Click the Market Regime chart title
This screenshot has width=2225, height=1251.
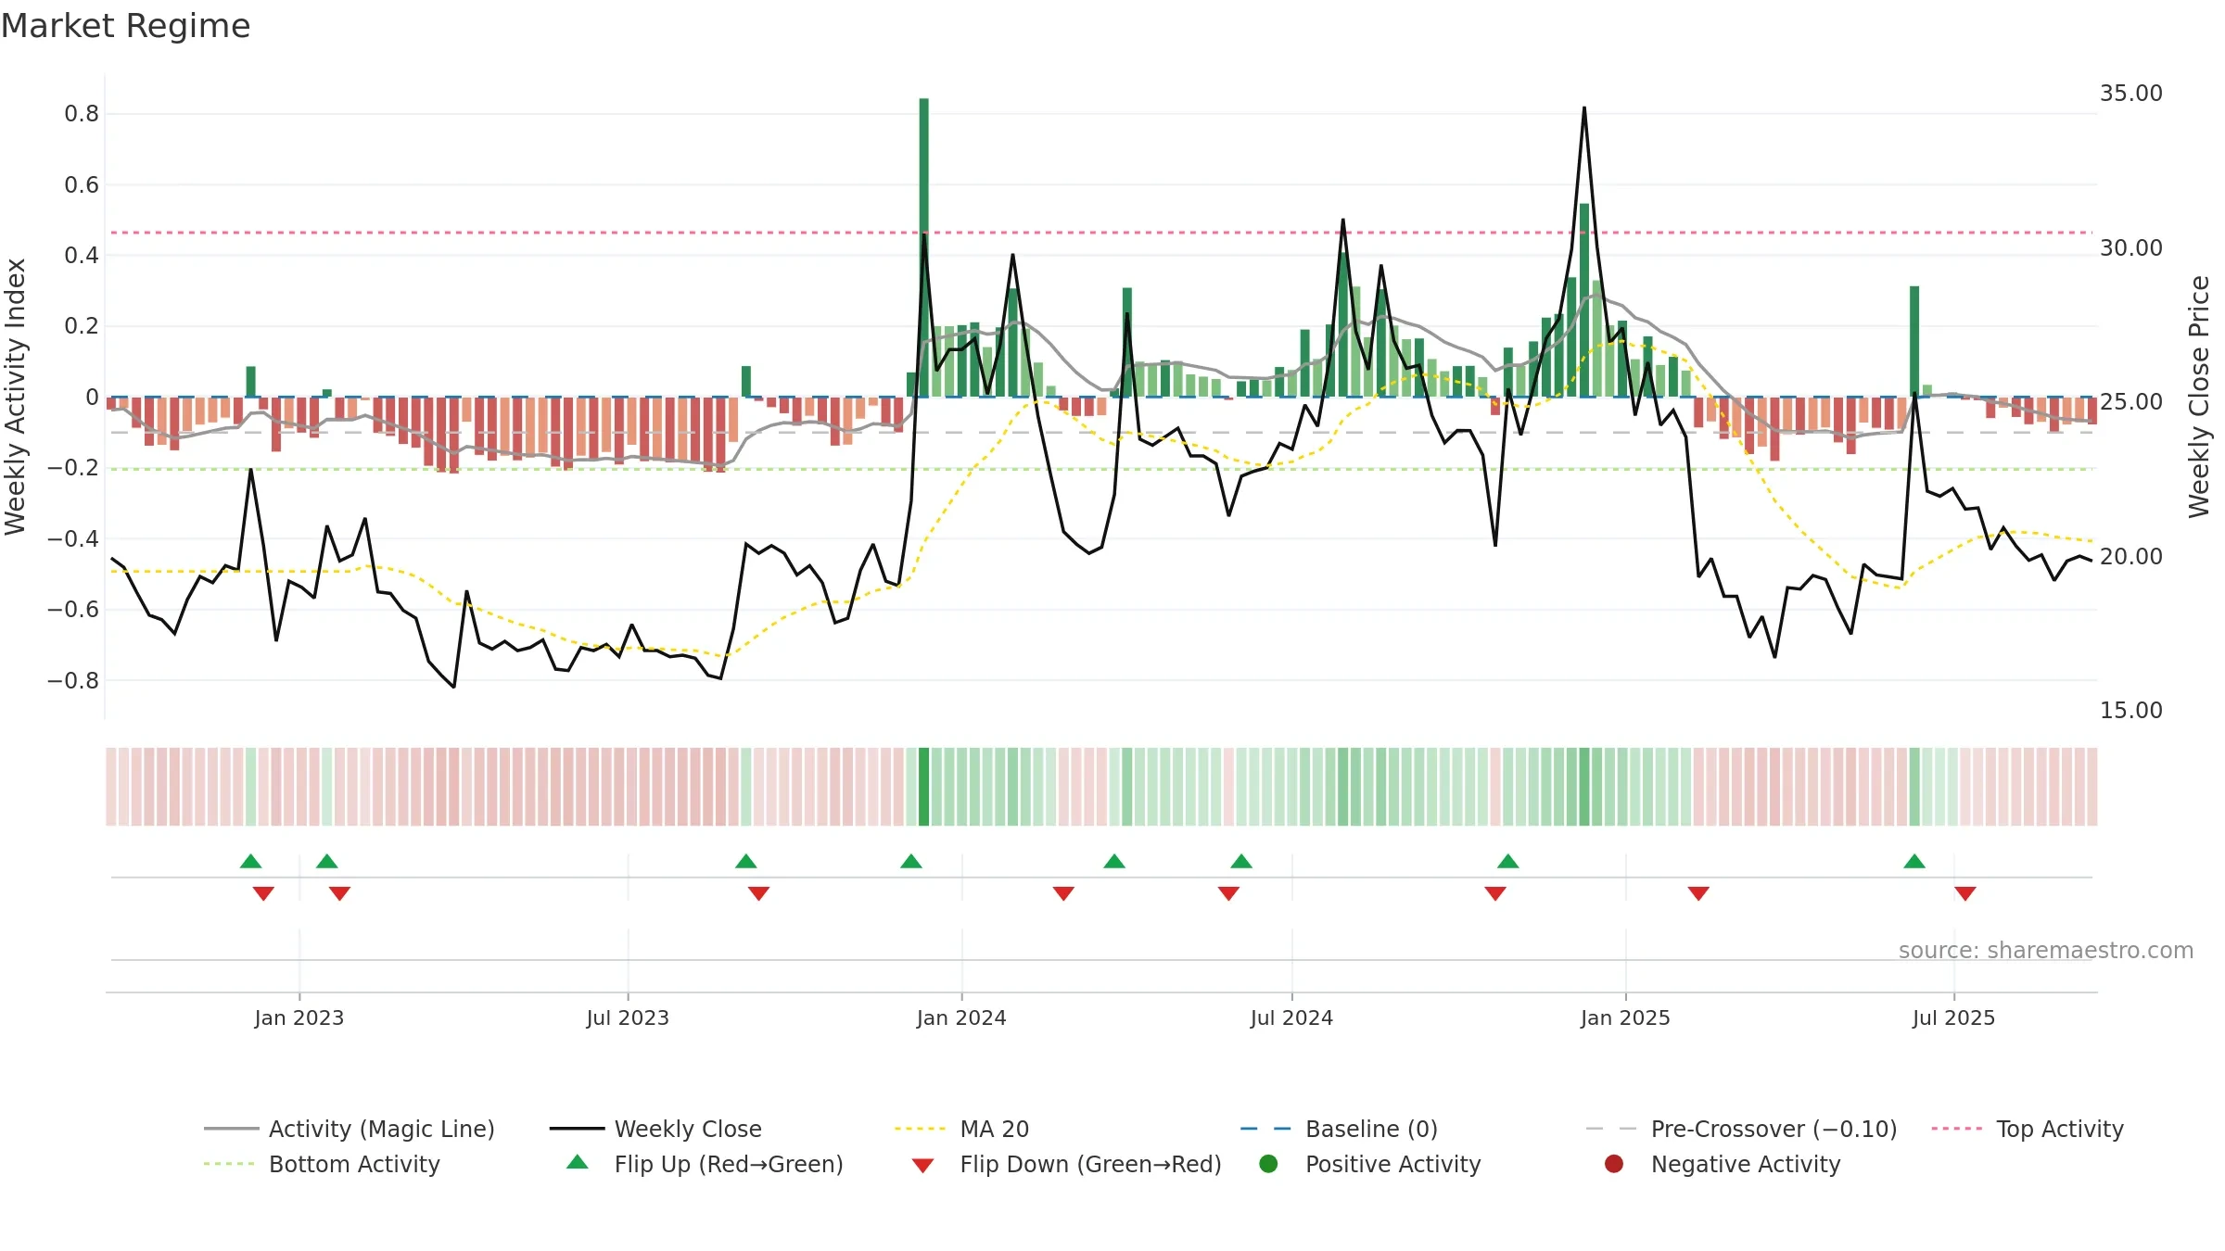coord(125,26)
